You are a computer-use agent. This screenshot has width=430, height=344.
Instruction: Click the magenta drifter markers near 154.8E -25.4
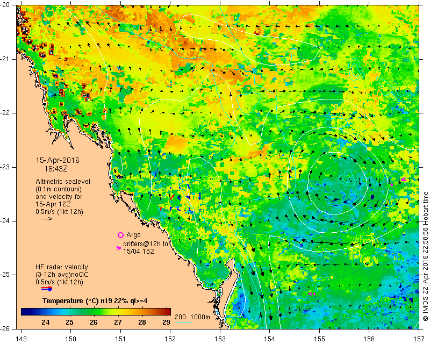point(312,294)
